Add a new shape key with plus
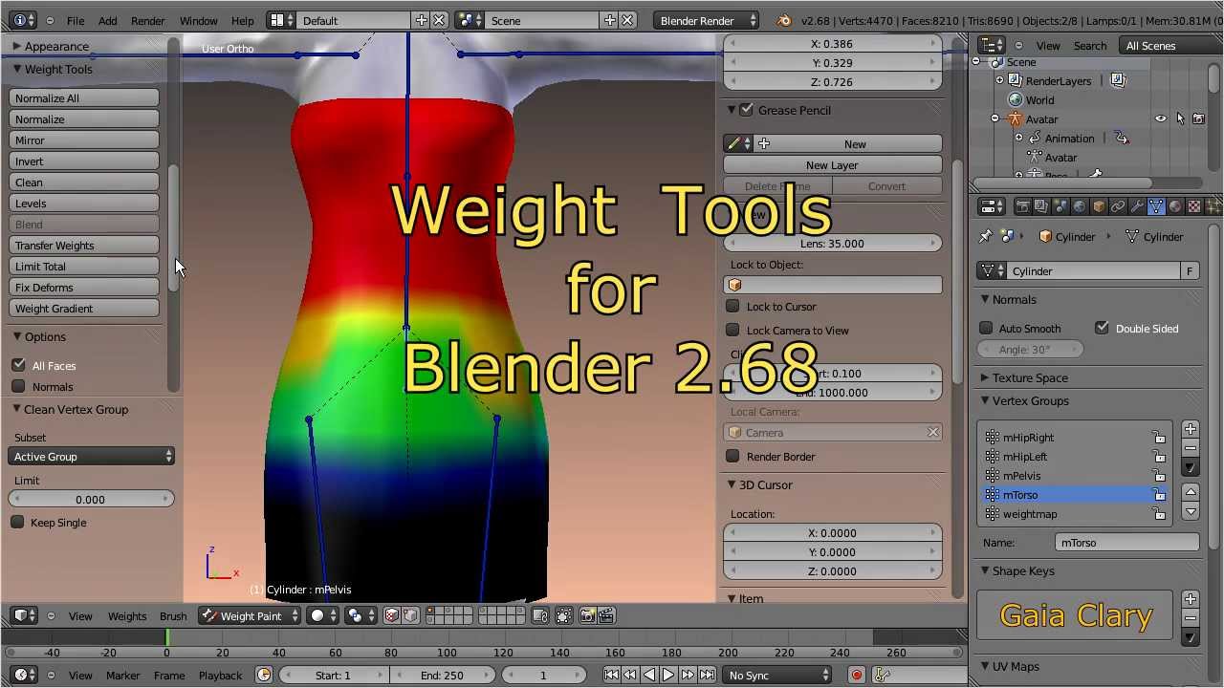 1191,599
